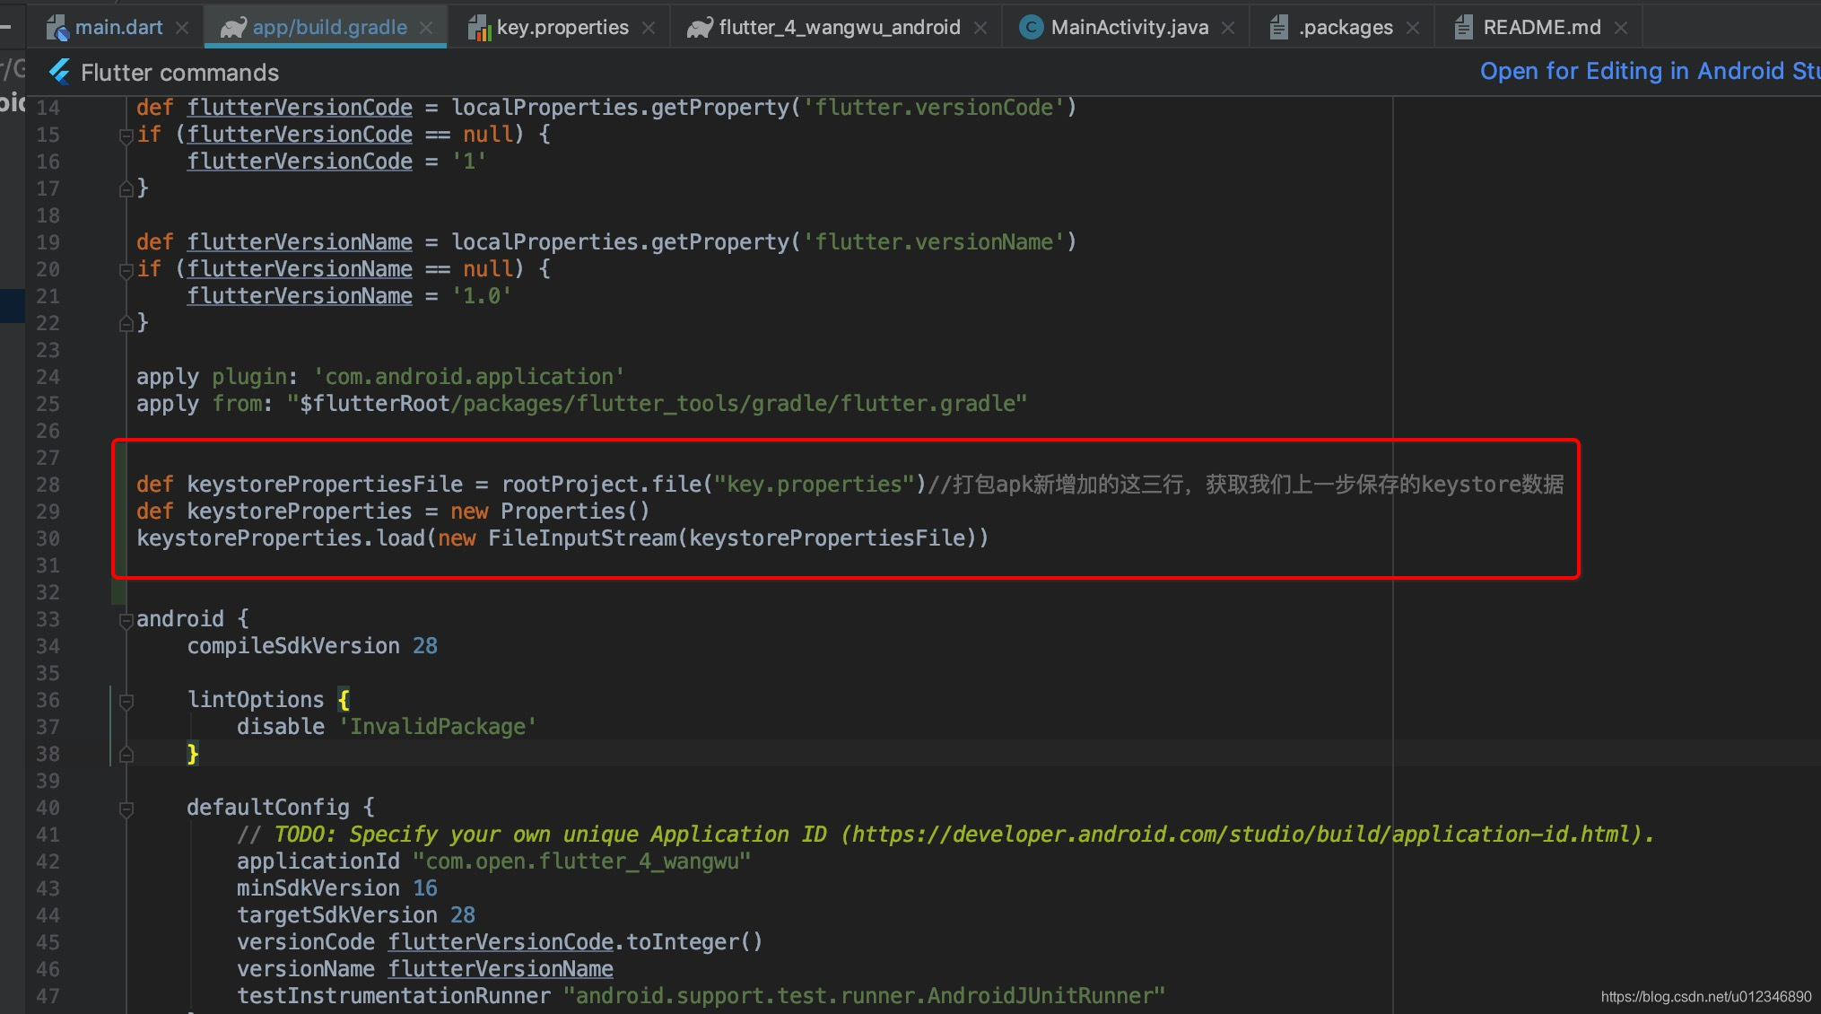Collapse the lintOptions fold marker
This screenshot has width=1821, height=1014.
(126, 701)
